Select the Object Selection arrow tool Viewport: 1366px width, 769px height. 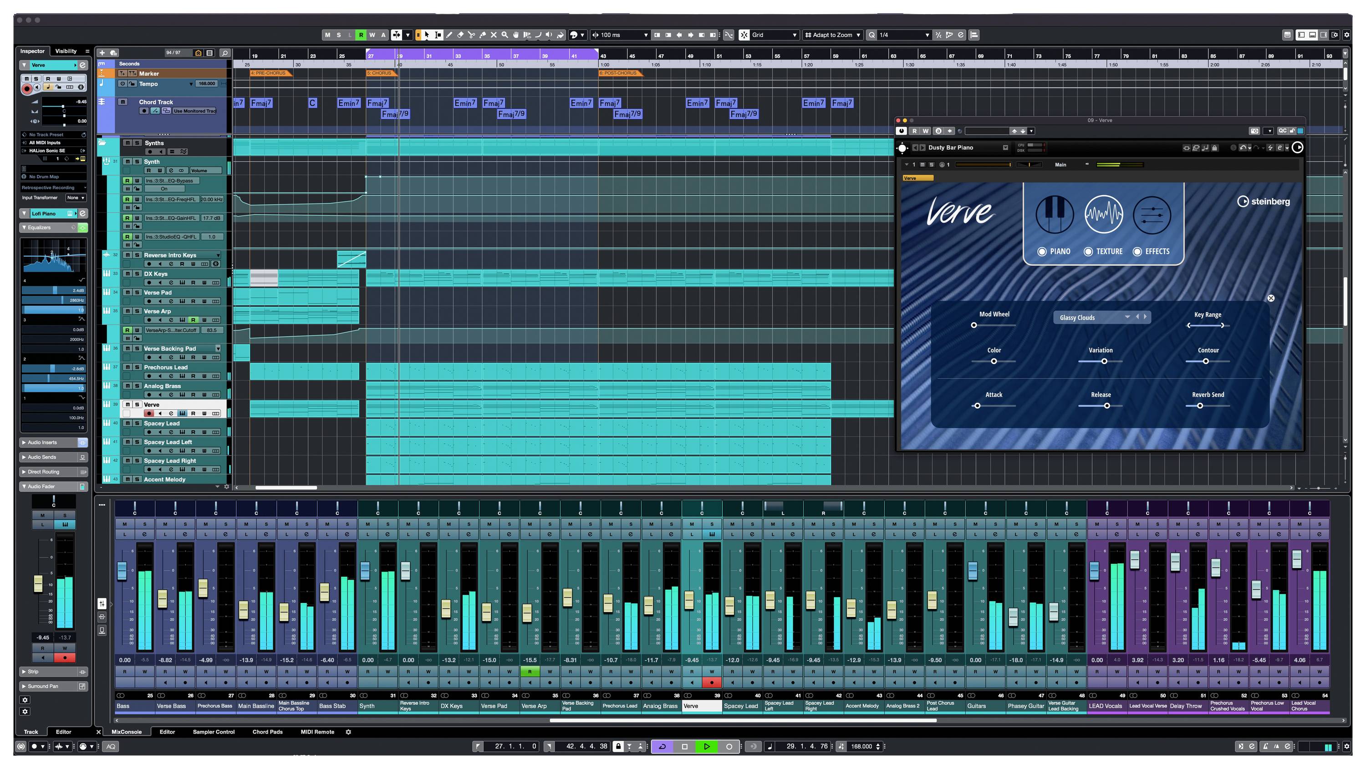(x=427, y=35)
